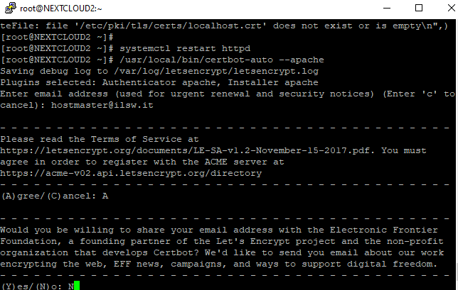Click the /var/log/letsencrypt/letsencrypt.log path
Image resolution: width=458 pixels, height=290 pixels.
pos(216,71)
